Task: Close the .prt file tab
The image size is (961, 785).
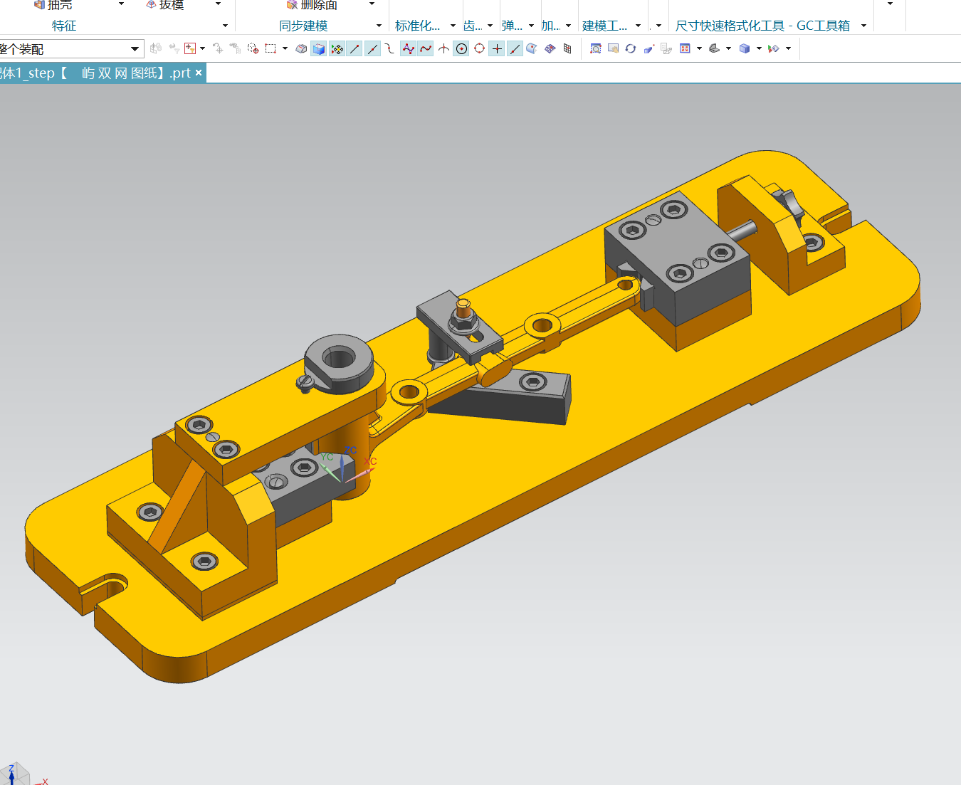Action: 199,73
